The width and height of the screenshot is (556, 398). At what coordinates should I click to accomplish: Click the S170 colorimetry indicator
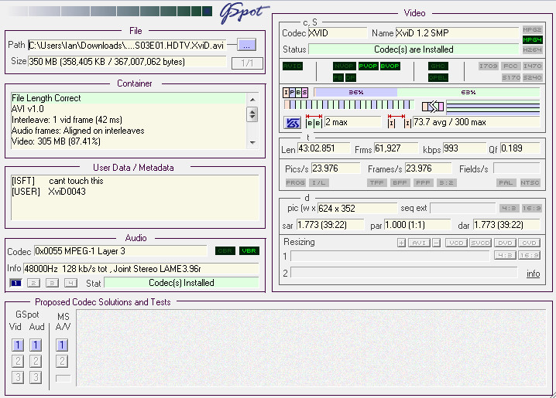510,77
